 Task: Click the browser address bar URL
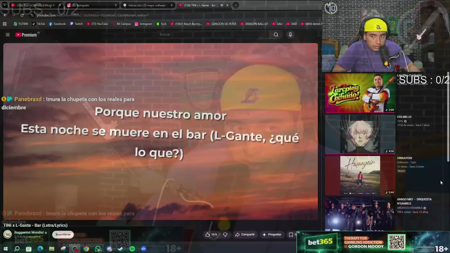pyautogui.click(x=92, y=15)
